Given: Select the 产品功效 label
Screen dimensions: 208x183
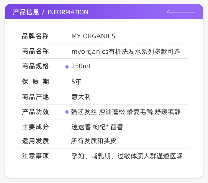Looking at the screenshot, I should [35, 112].
